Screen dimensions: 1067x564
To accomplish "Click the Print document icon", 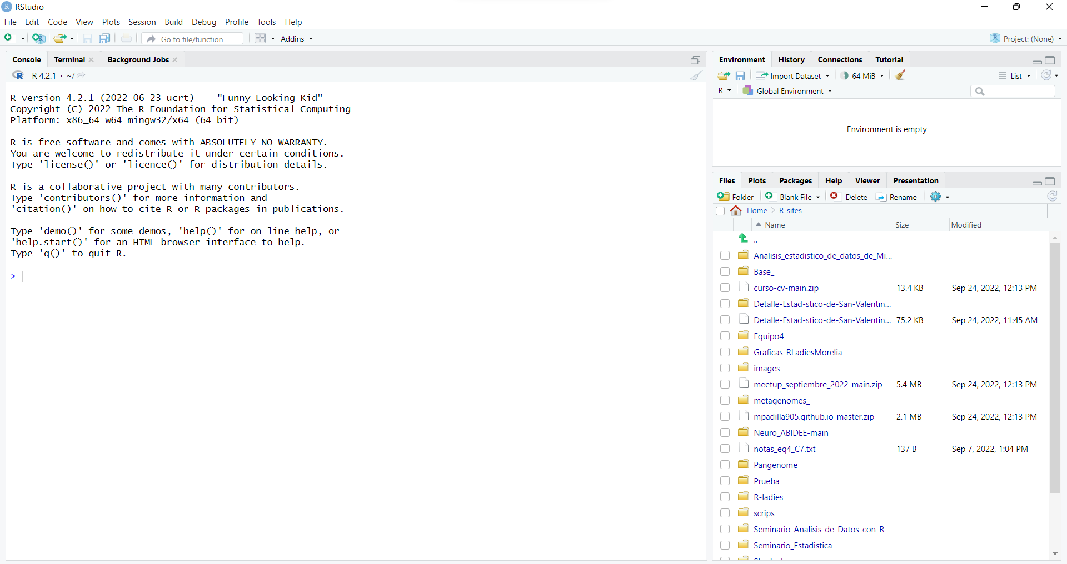I will pyautogui.click(x=126, y=38).
